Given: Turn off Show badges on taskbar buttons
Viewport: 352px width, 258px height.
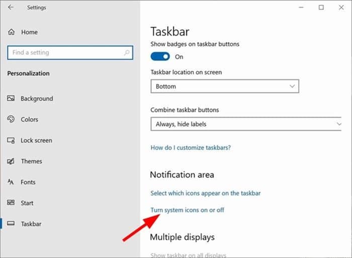Looking at the screenshot, I should (x=160, y=57).
